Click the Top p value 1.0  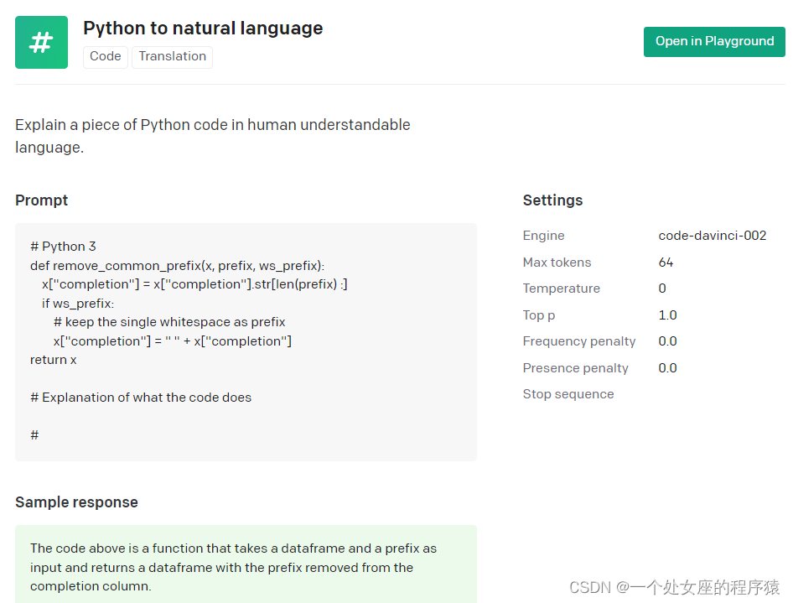click(x=667, y=315)
